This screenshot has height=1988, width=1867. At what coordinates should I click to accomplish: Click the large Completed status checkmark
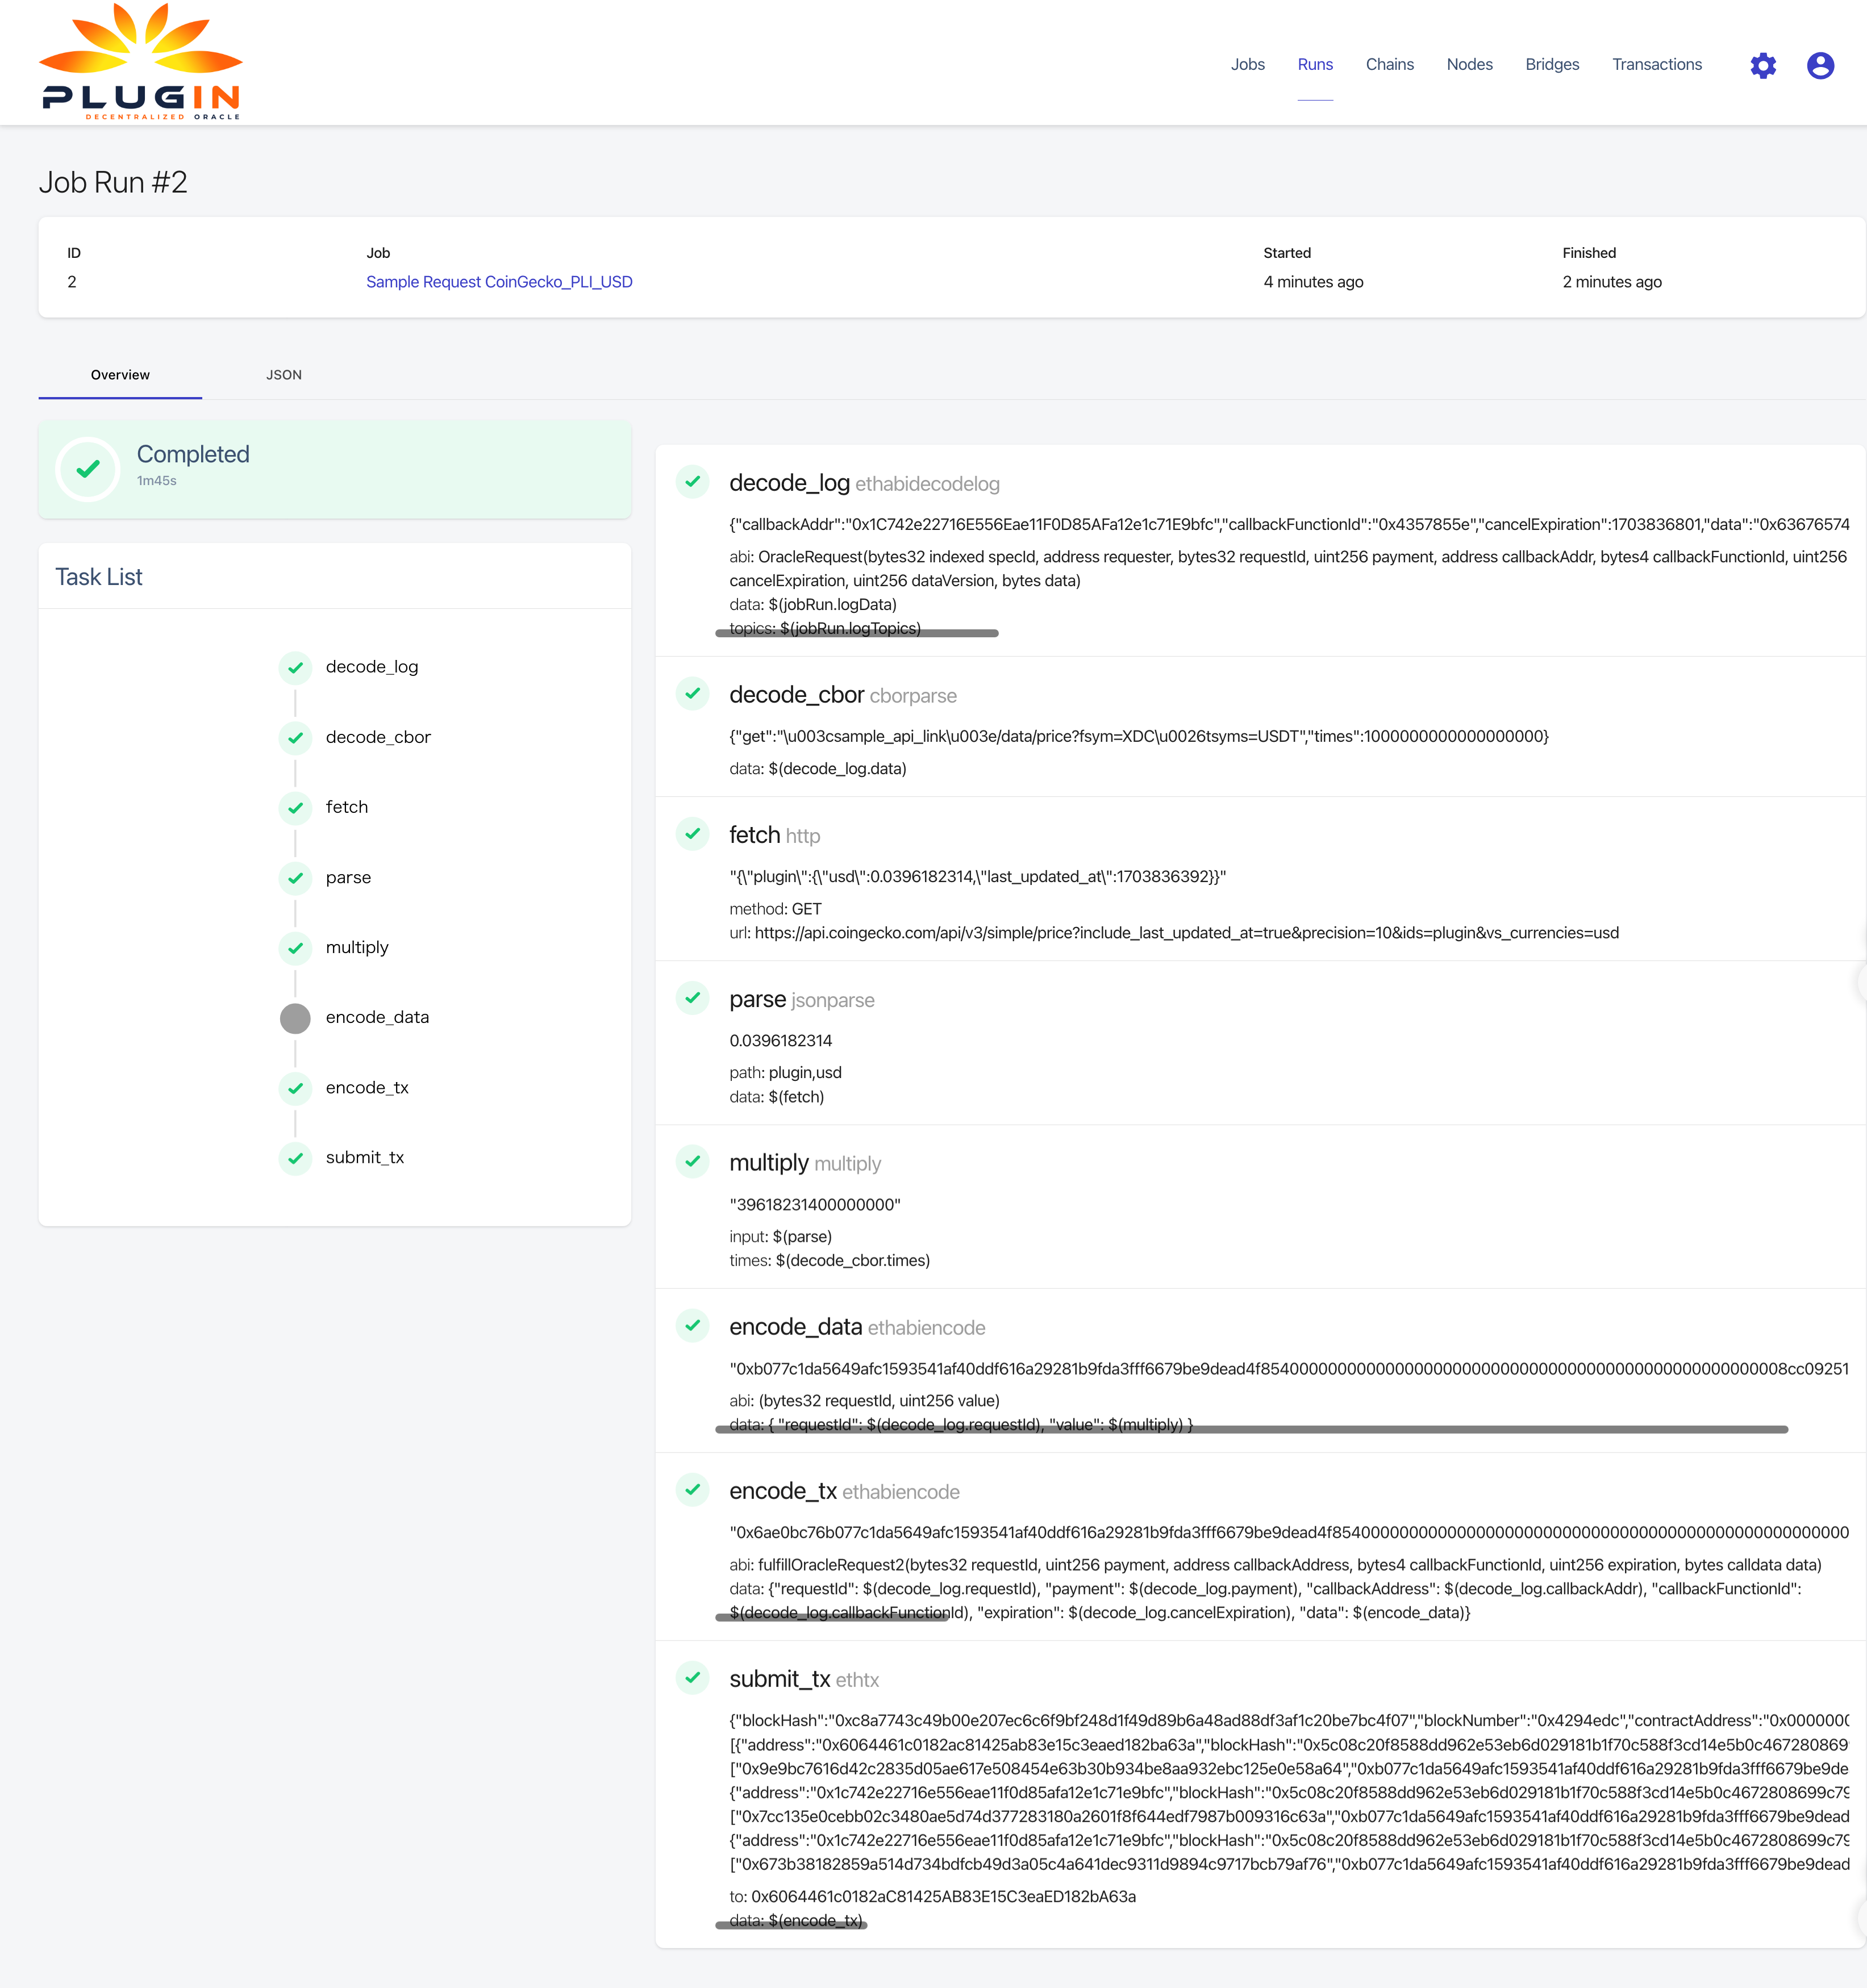pyautogui.click(x=88, y=468)
